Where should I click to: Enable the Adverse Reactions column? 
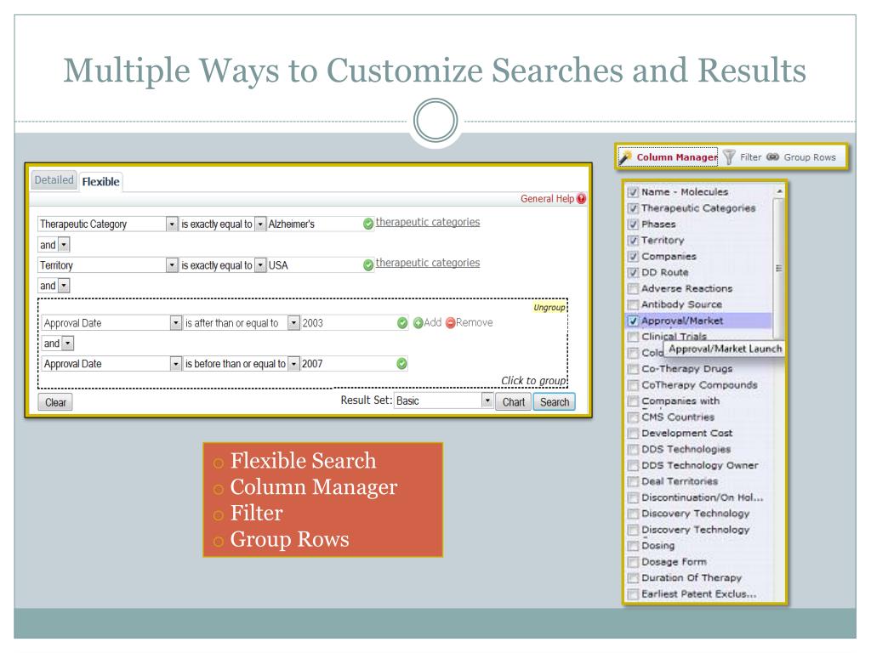633,289
